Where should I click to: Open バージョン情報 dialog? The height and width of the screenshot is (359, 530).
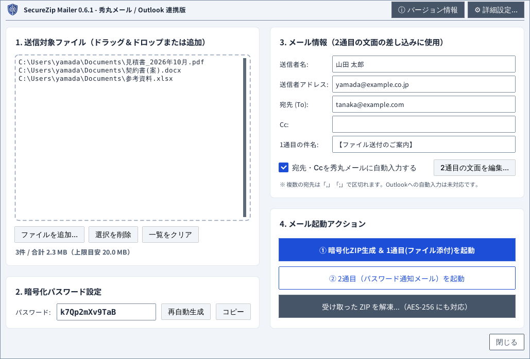point(428,10)
